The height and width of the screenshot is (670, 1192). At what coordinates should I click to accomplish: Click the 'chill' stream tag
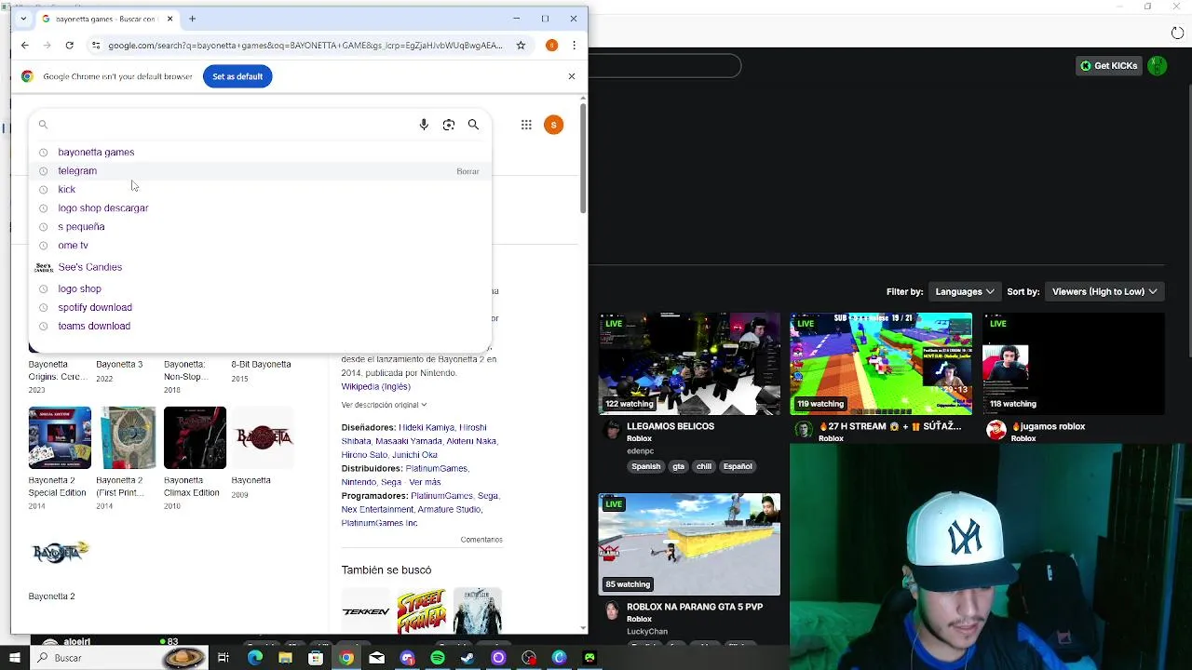click(x=704, y=466)
